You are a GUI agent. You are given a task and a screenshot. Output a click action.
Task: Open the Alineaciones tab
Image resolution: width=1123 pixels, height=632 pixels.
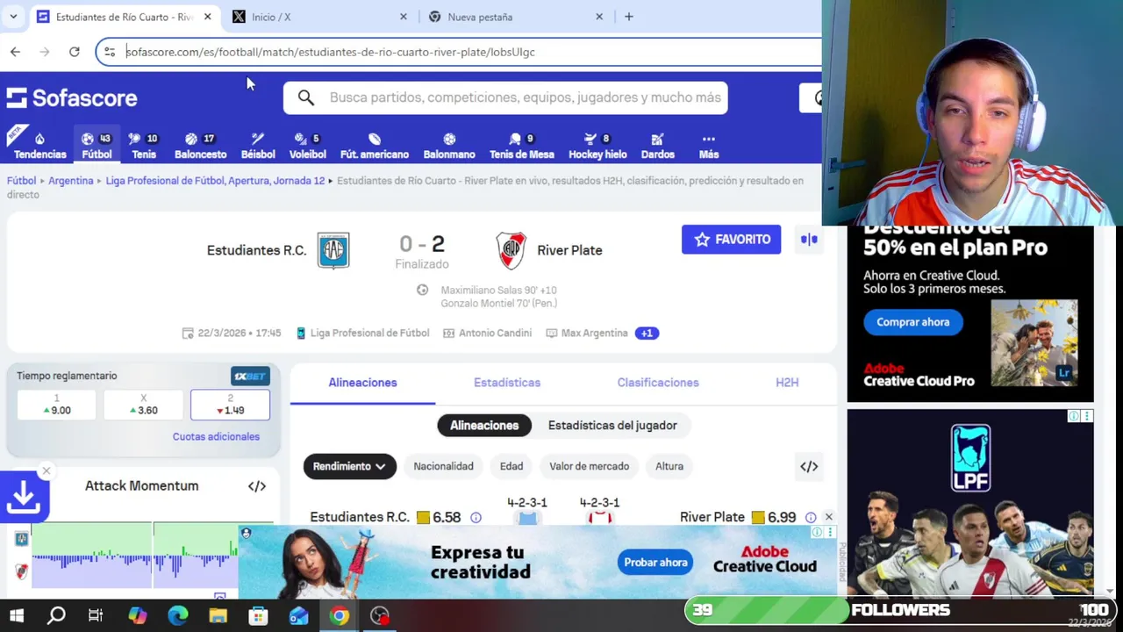coord(362,383)
